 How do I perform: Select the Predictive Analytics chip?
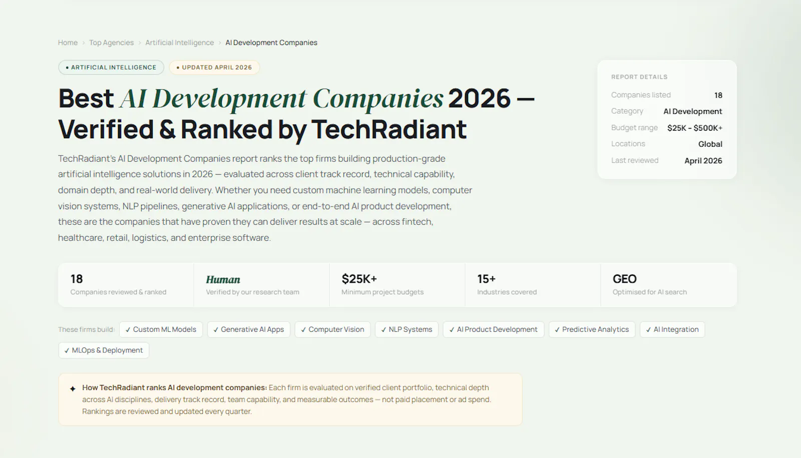592,329
